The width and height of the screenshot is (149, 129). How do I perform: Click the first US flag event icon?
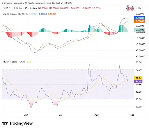point(128,8)
